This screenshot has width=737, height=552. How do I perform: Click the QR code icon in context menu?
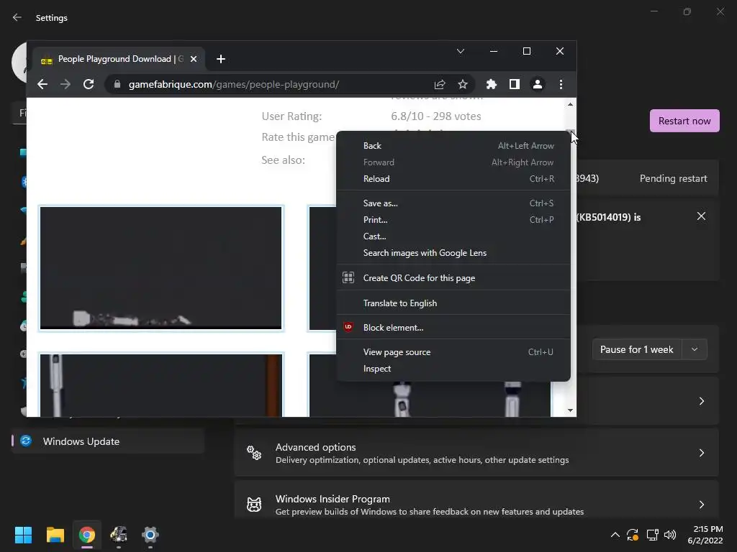coord(348,277)
